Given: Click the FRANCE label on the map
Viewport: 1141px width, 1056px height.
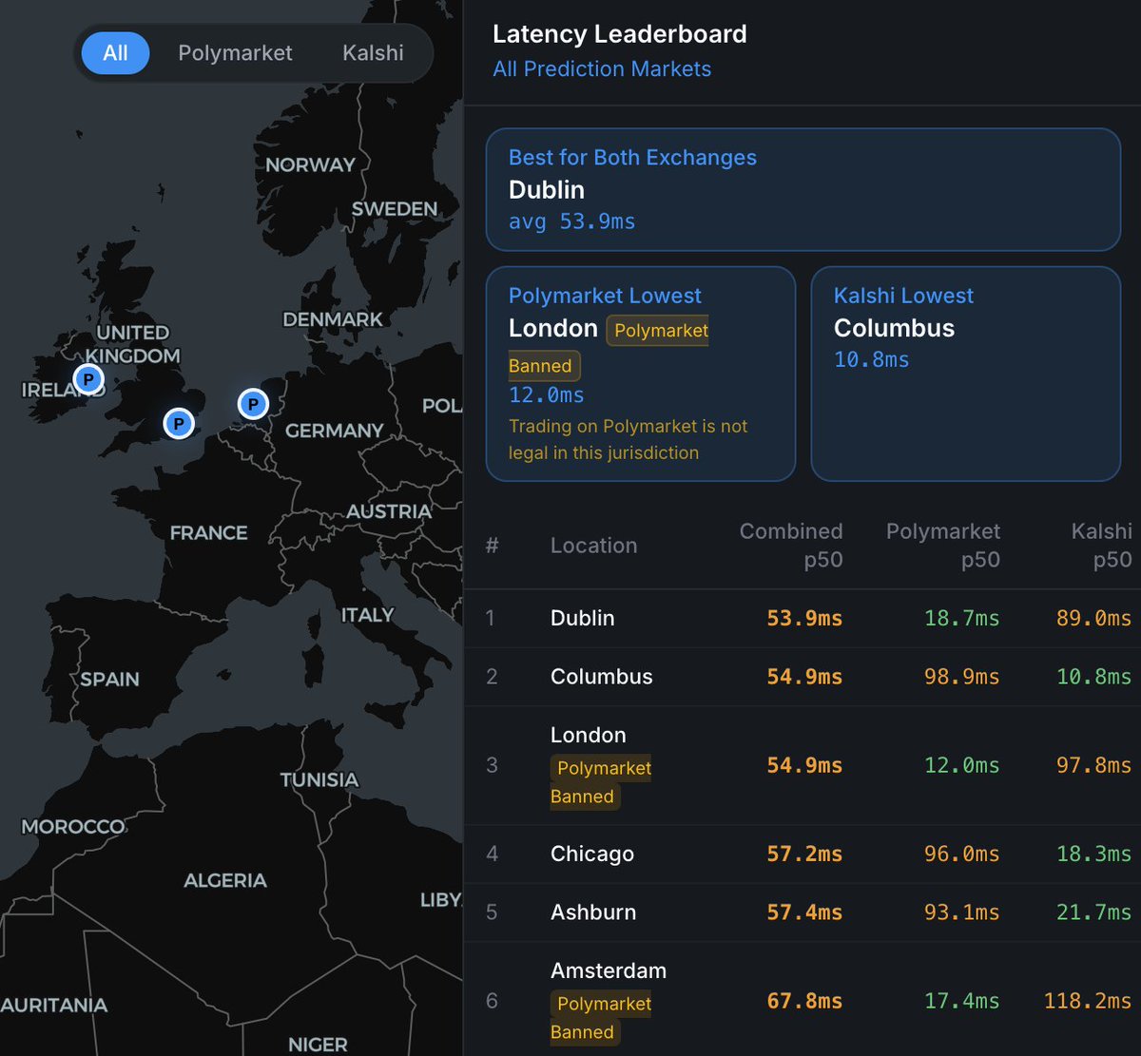Looking at the screenshot, I should point(208,533).
